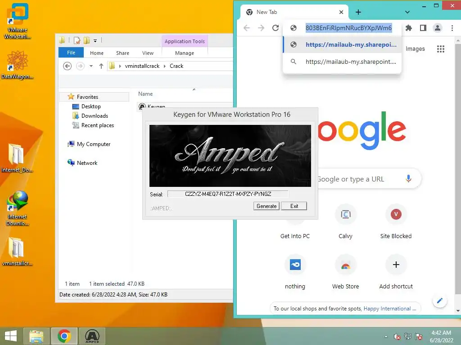The image size is (461, 345).
Task: Go forward in Explorer navigation
Action: [80, 66]
